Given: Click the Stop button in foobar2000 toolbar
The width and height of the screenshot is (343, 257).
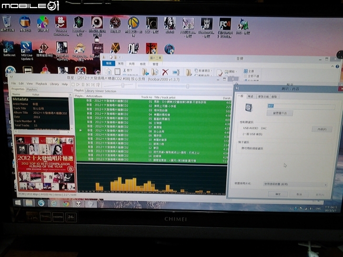Looking at the screenshot, I should 73,84.
